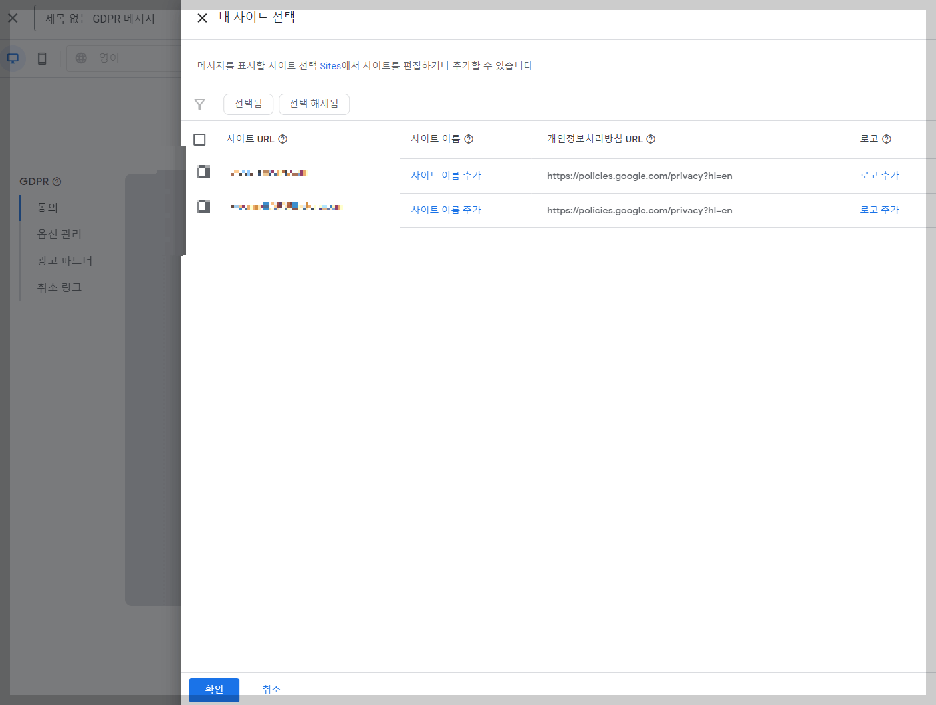Open help icon next to 로고
Viewport: 936px width, 705px height.
tap(886, 139)
